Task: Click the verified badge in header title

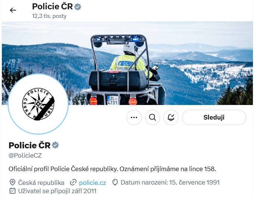Action: [x=78, y=7]
